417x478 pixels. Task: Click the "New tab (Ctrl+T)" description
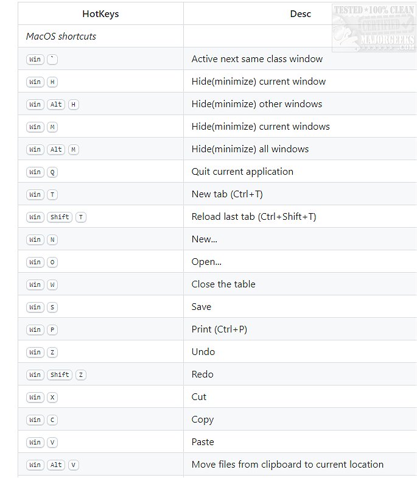227,194
